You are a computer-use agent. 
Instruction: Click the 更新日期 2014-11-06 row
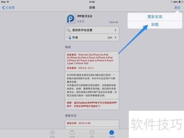tap(92, 123)
